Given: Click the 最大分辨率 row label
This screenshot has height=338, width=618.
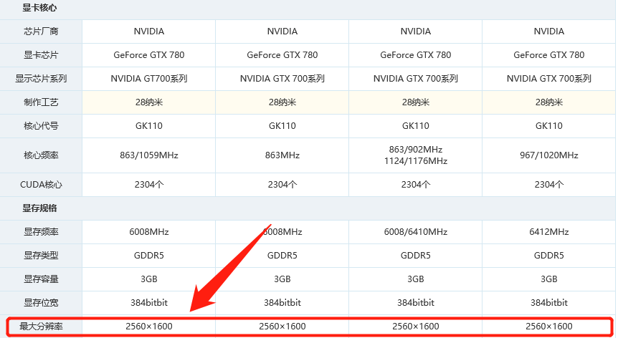Looking at the screenshot, I should point(41,327).
